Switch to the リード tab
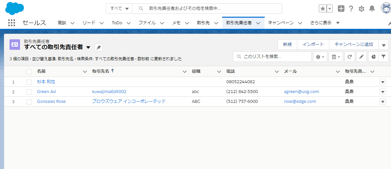Viewport: 391px width, 169px height. pos(89,23)
